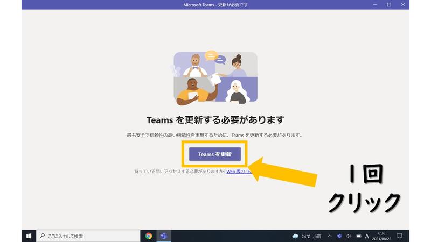
Task: Open the Web 版の Teams link
Action: tap(237, 172)
